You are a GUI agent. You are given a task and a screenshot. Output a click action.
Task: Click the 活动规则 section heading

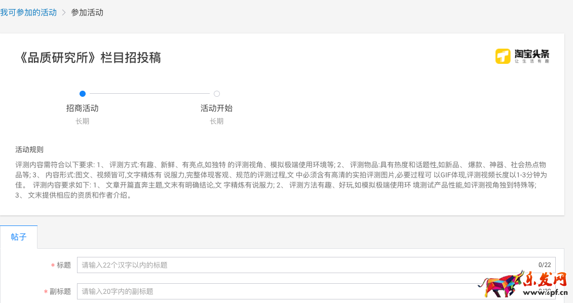(29, 149)
